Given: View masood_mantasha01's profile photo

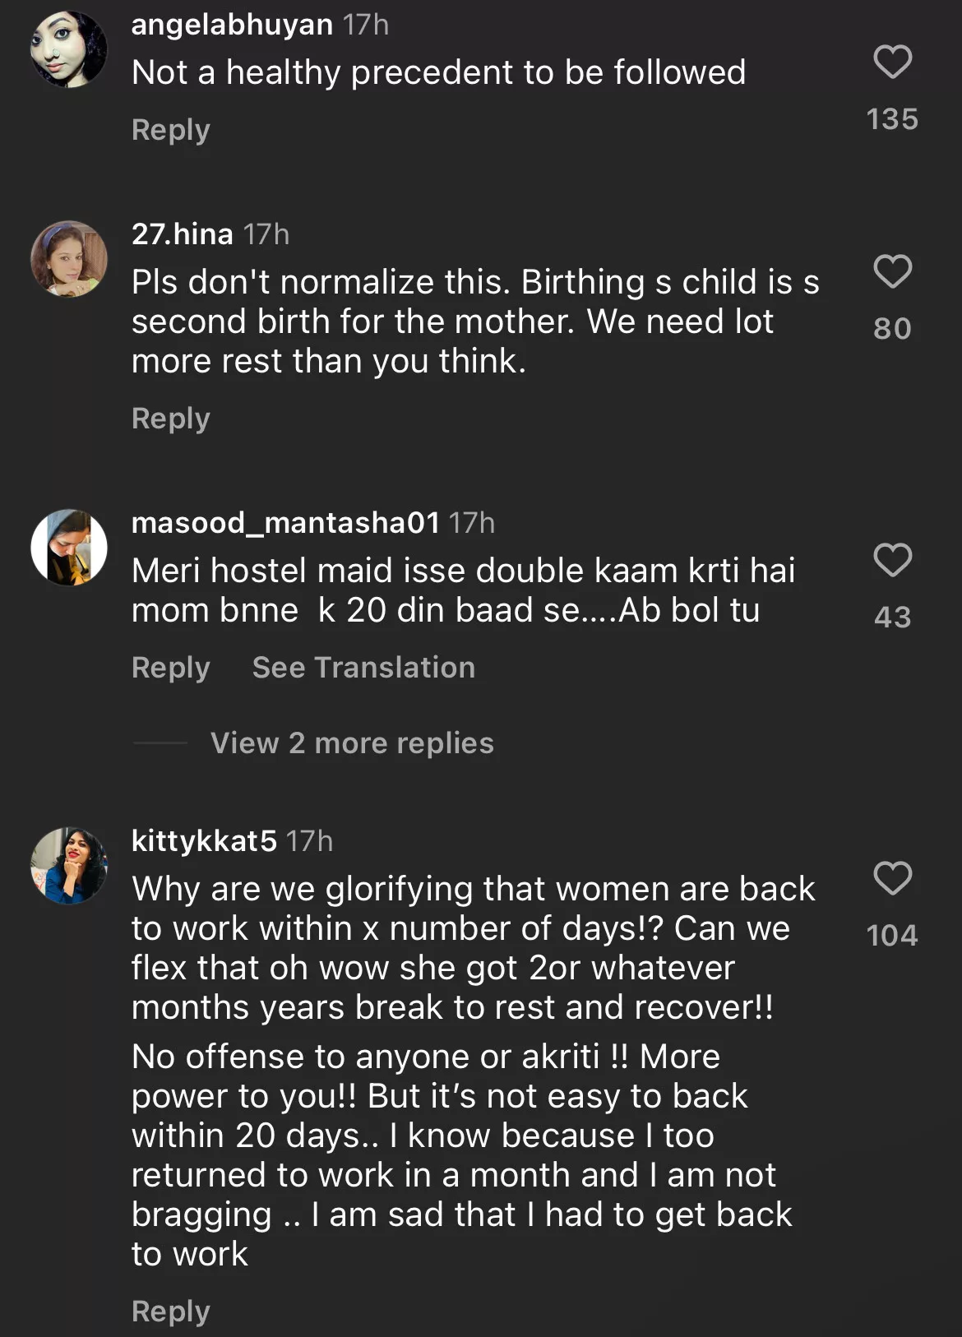Looking at the screenshot, I should pos(69,548).
